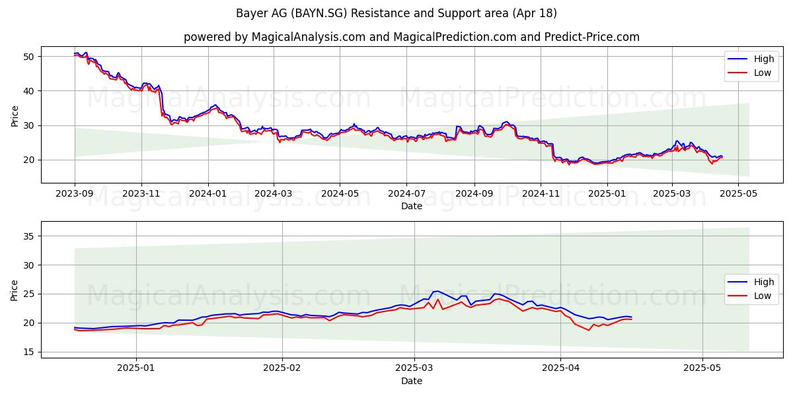Click the 'High' legend entry in the top chart
The width and height of the screenshot is (793, 396).
(x=764, y=59)
